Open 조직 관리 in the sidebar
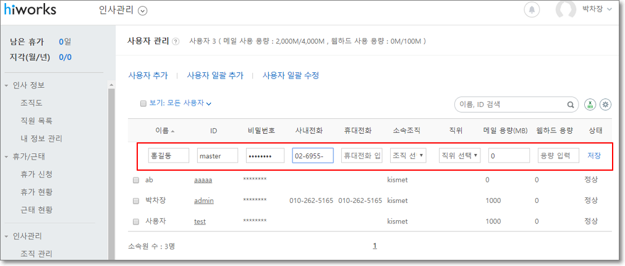 (36, 254)
